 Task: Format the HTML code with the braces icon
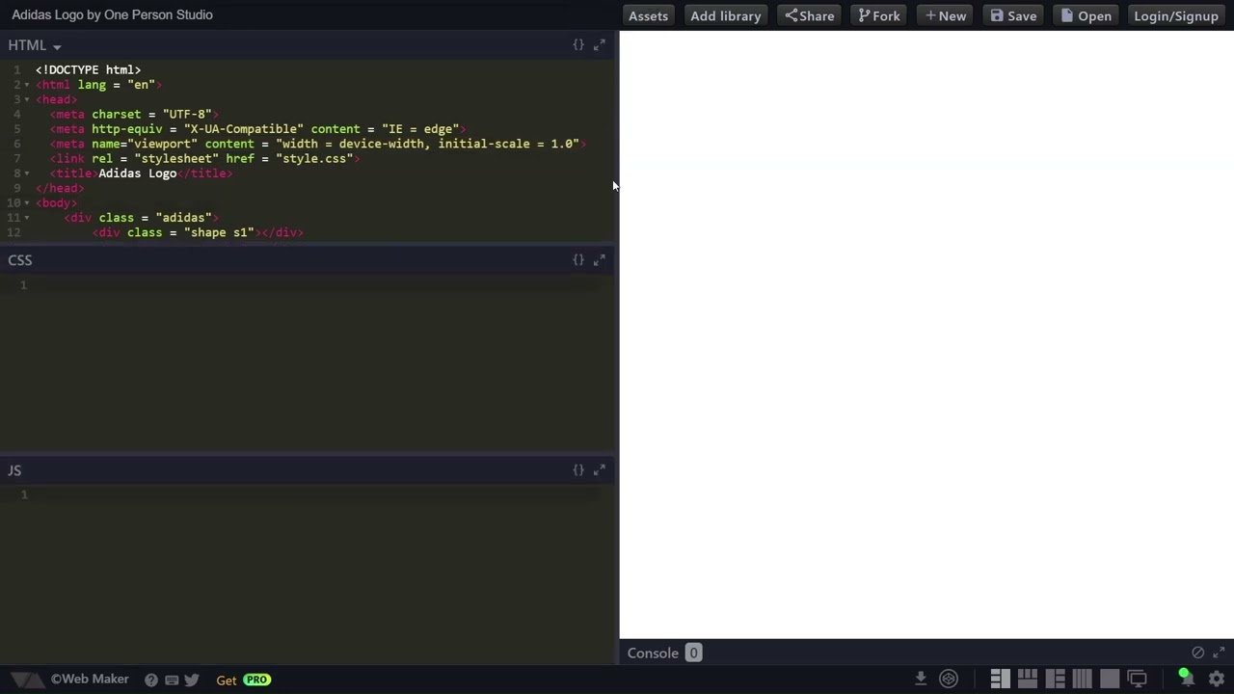[578, 45]
